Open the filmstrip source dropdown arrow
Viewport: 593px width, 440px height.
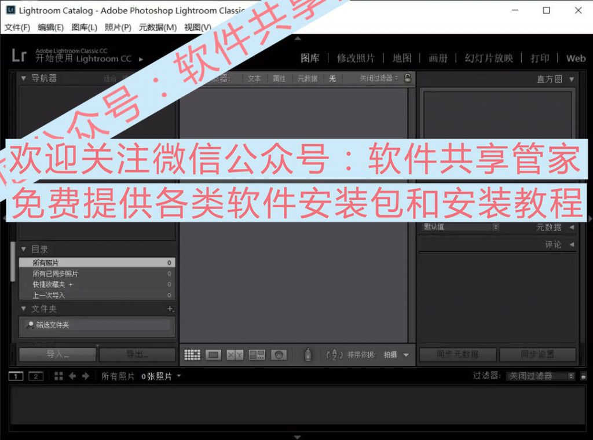point(179,376)
